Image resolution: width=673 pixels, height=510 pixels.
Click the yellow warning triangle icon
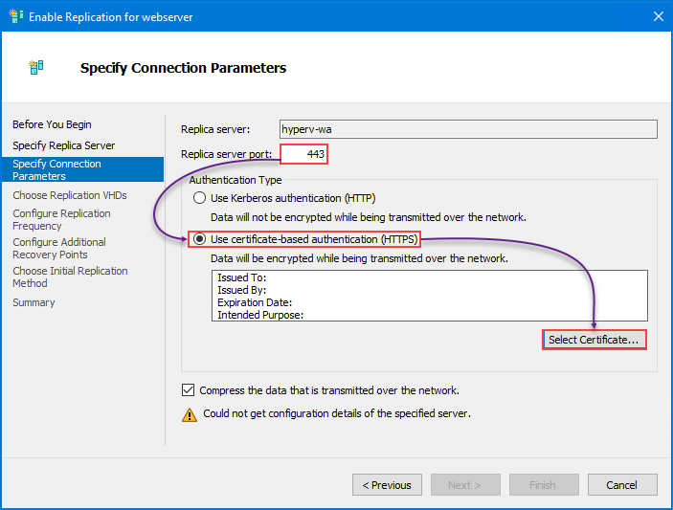(190, 414)
